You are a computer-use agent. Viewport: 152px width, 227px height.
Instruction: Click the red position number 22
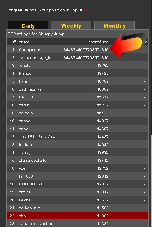pos(85,10)
